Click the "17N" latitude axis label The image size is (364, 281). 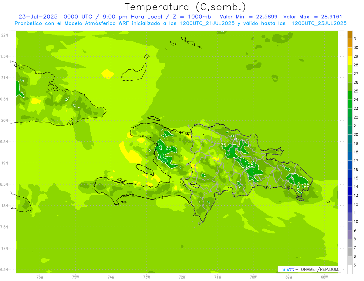point(4,248)
